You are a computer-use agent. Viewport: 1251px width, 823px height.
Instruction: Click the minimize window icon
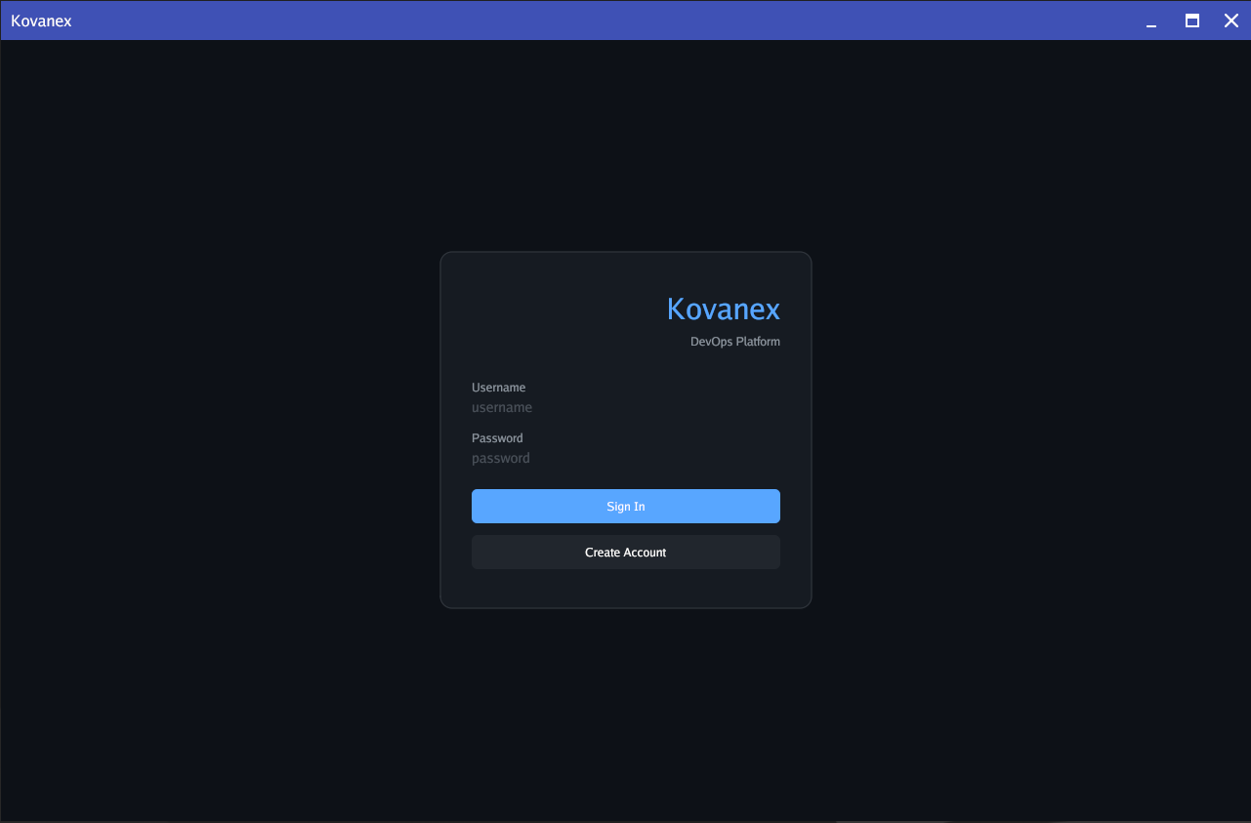tap(1150, 21)
